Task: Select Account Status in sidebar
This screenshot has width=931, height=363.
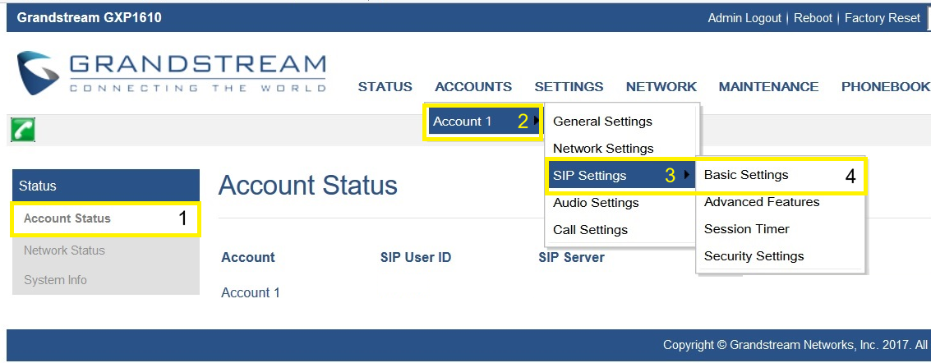Action: click(x=106, y=218)
